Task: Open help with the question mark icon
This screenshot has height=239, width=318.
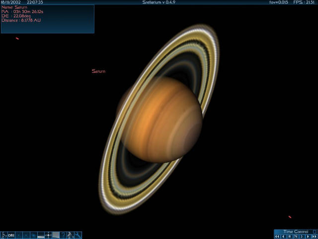Action: 64,235
